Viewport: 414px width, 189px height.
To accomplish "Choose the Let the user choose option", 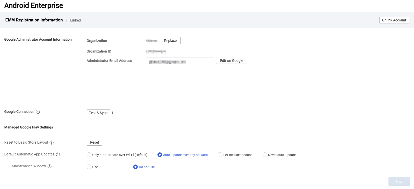I will [x=220, y=155].
